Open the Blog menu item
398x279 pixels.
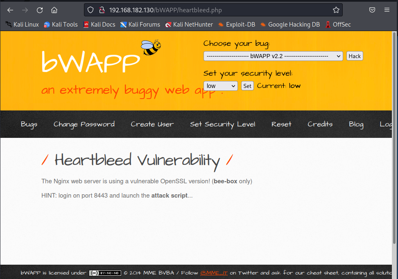pyautogui.click(x=356, y=124)
